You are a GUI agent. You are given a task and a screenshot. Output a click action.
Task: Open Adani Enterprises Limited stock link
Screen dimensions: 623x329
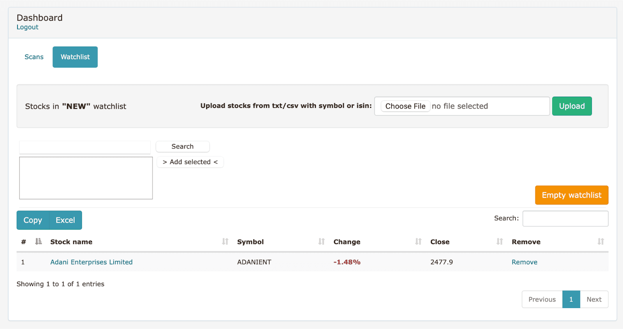[92, 262]
